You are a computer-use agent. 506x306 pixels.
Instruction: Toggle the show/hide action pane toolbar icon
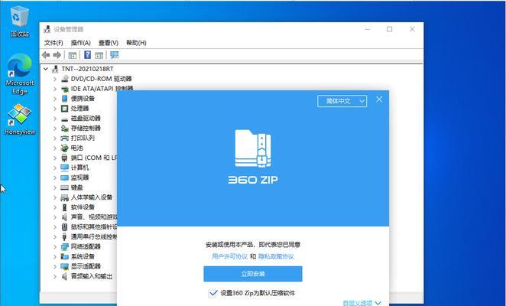(x=99, y=55)
